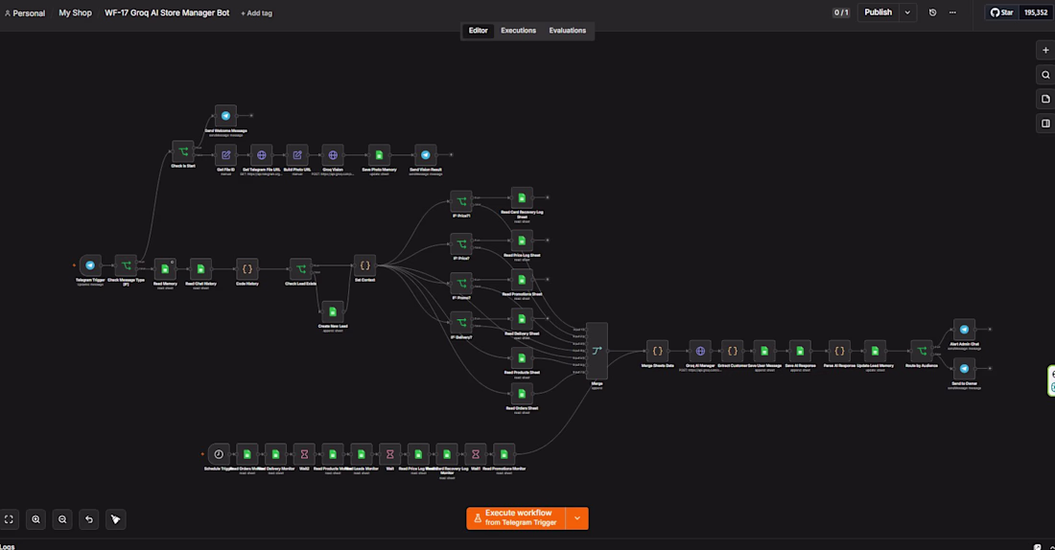This screenshot has height=550, width=1055.
Task: Add a sticky note
Action: [x=1045, y=99]
